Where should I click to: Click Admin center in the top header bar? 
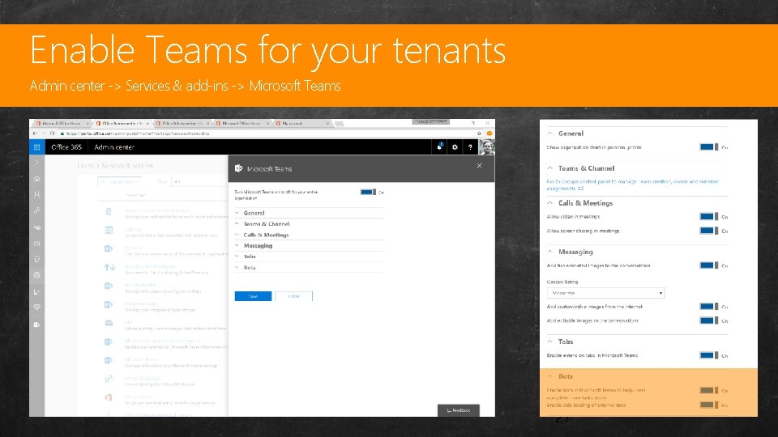[114, 147]
